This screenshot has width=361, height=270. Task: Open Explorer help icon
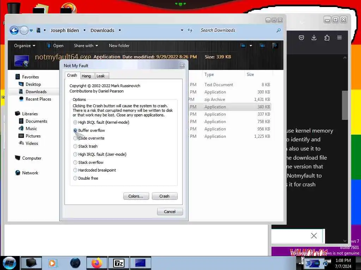click(275, 46)
